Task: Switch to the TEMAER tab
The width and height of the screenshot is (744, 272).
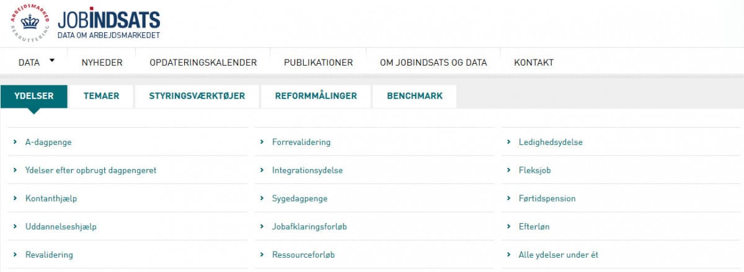Action: point(101,96)
